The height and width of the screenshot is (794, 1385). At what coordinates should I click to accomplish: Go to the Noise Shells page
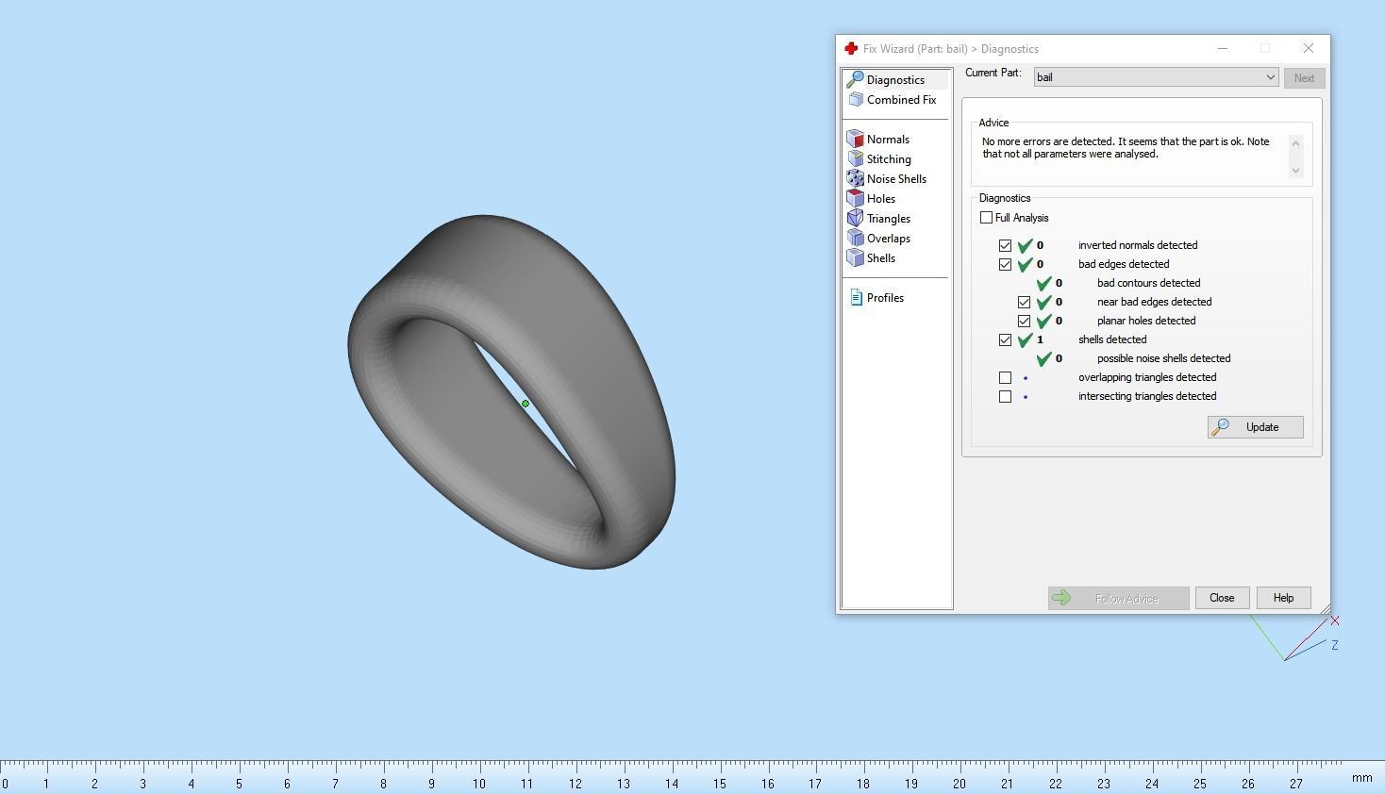[896, 179]
